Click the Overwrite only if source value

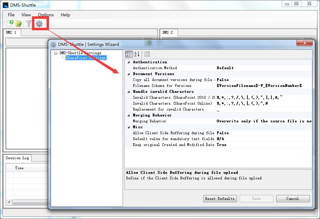point(264,121)
